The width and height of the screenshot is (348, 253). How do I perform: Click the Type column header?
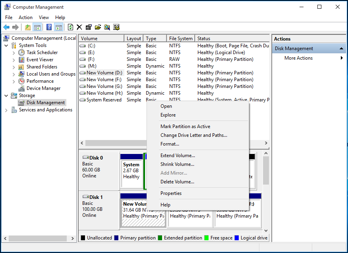click(x=155, y=39)
